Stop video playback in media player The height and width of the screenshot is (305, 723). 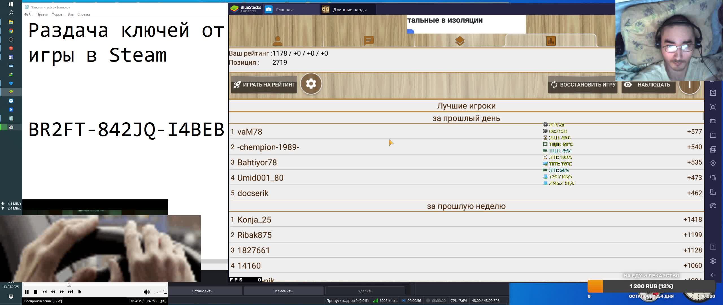click(x=35, y=292)
